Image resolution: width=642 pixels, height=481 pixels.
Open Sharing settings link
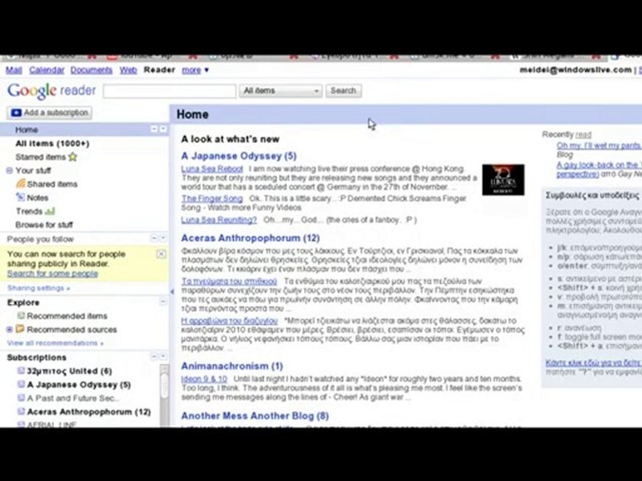point(39,288)
